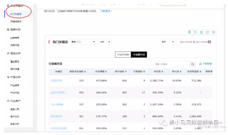This screenshot has height=135, width=228.
Task: Click crown icon beside 品牌分析
Action: [8, 30]
